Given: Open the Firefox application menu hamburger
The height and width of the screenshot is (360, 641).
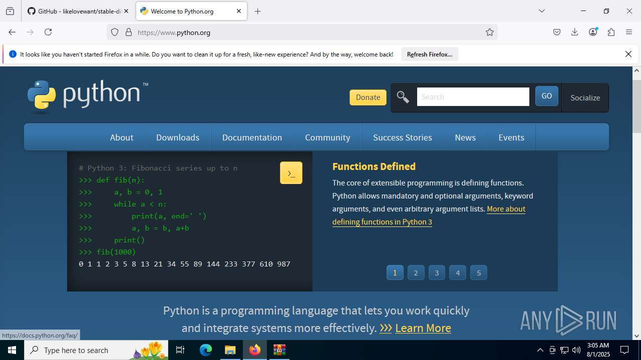Looking at the screenshot, I should tap(629, 32).
